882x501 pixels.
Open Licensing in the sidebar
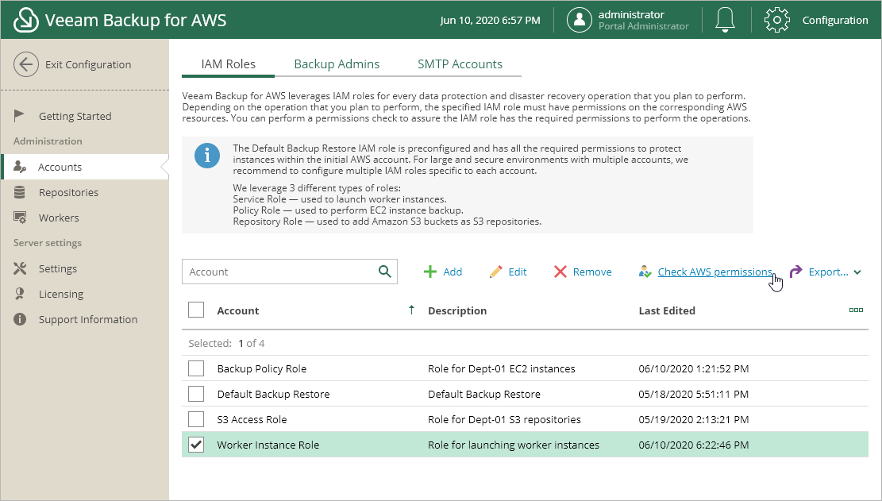pos(60,294)
